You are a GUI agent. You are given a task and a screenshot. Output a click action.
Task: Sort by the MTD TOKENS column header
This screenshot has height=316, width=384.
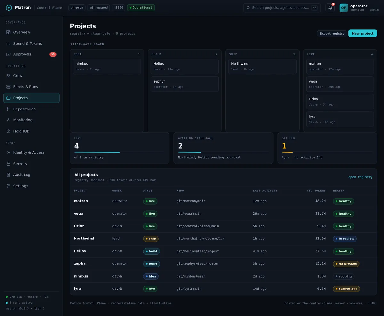pos(316,191)
